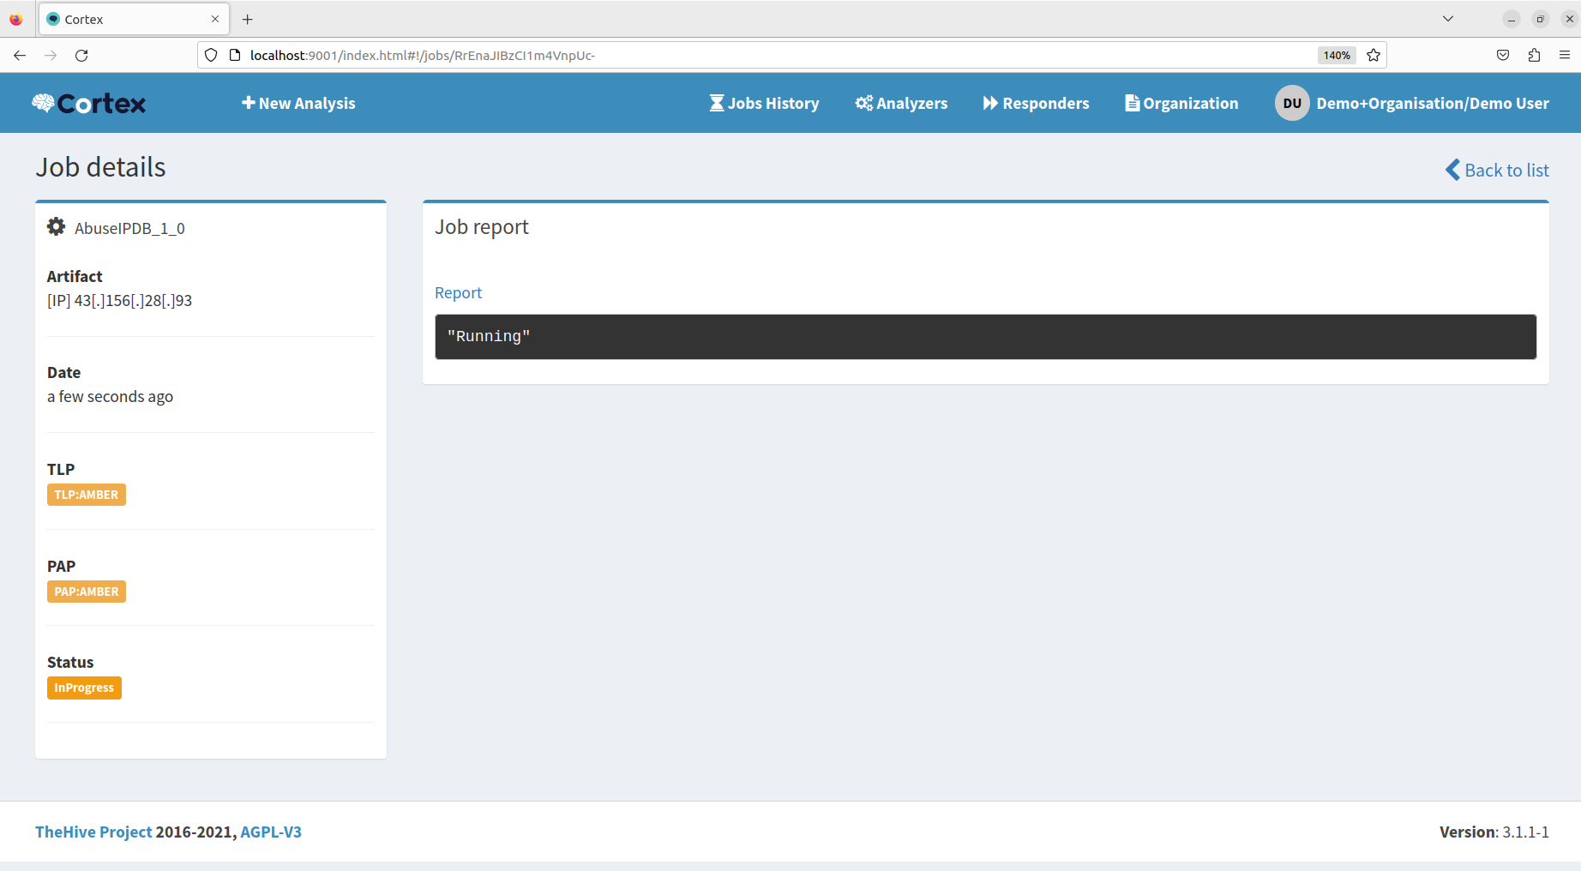Reset the 140% zoom level indicator
Viewport: 1581px width, 871px height.
pyautogui.click(x=1337, y=55)
